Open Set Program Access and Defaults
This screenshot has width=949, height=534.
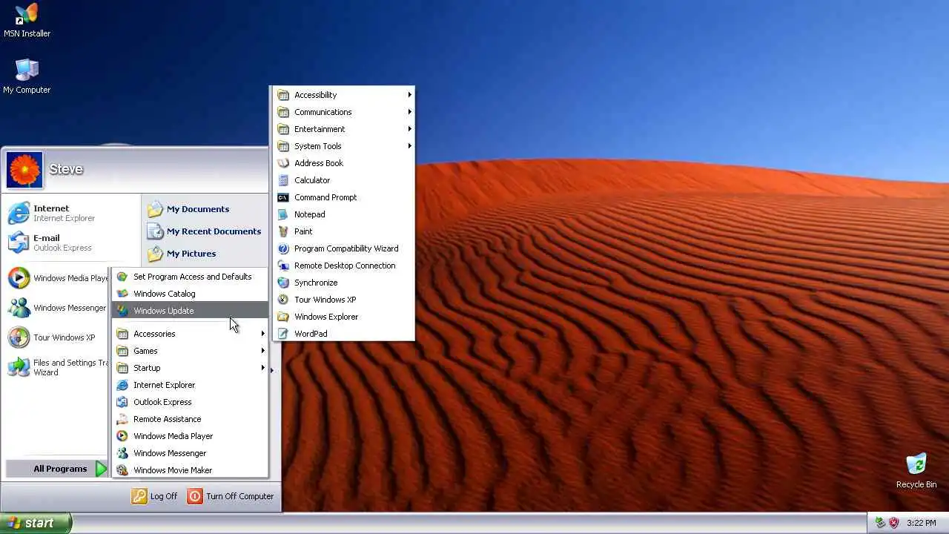pyautogui.click(x=190, y=277)
